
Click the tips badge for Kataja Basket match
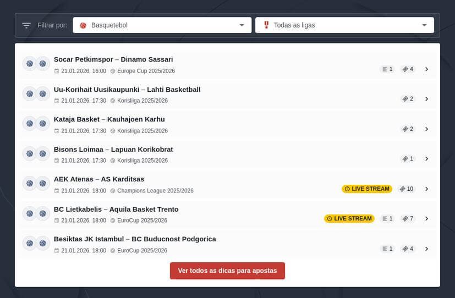pyautogui.click(x=408, y=129)
